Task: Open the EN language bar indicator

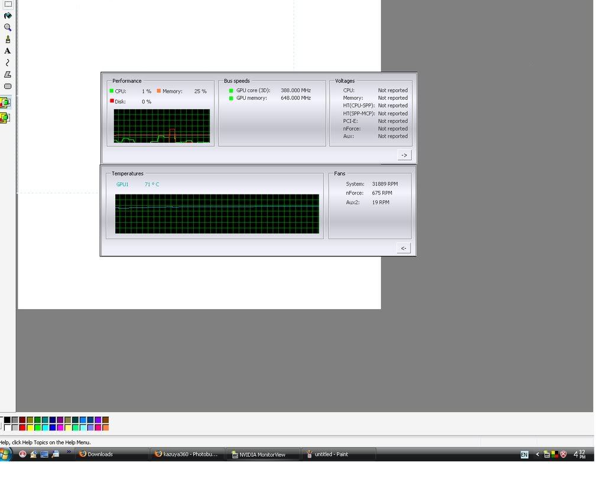Action: point(524,454)
